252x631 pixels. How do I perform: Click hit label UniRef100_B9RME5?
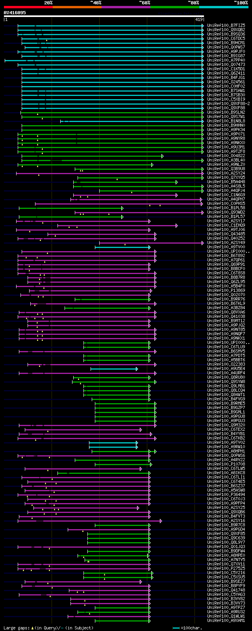click(x=226, y=403)
